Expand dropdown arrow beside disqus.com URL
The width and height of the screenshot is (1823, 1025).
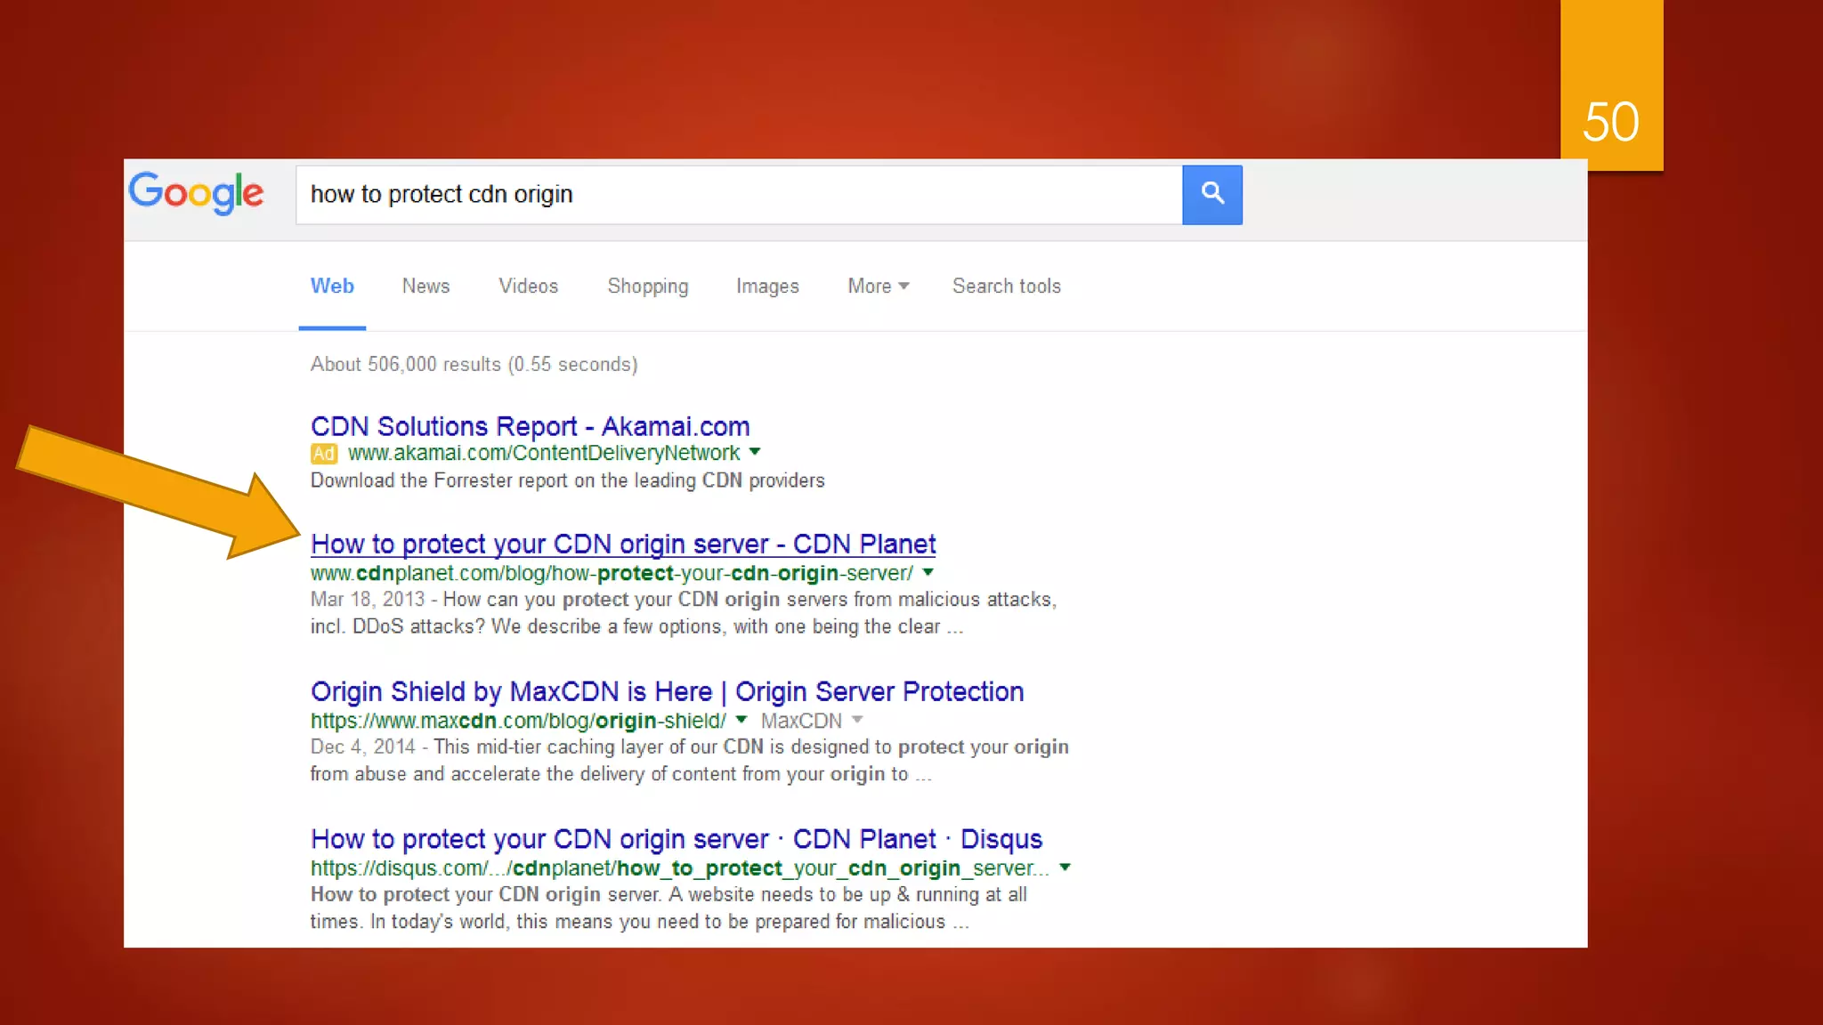pos(1065,868)
